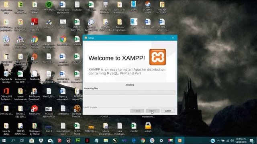Open Netflix from taskbar
Viewport: 257px width, 144px height.
click(x=87, y=140)
